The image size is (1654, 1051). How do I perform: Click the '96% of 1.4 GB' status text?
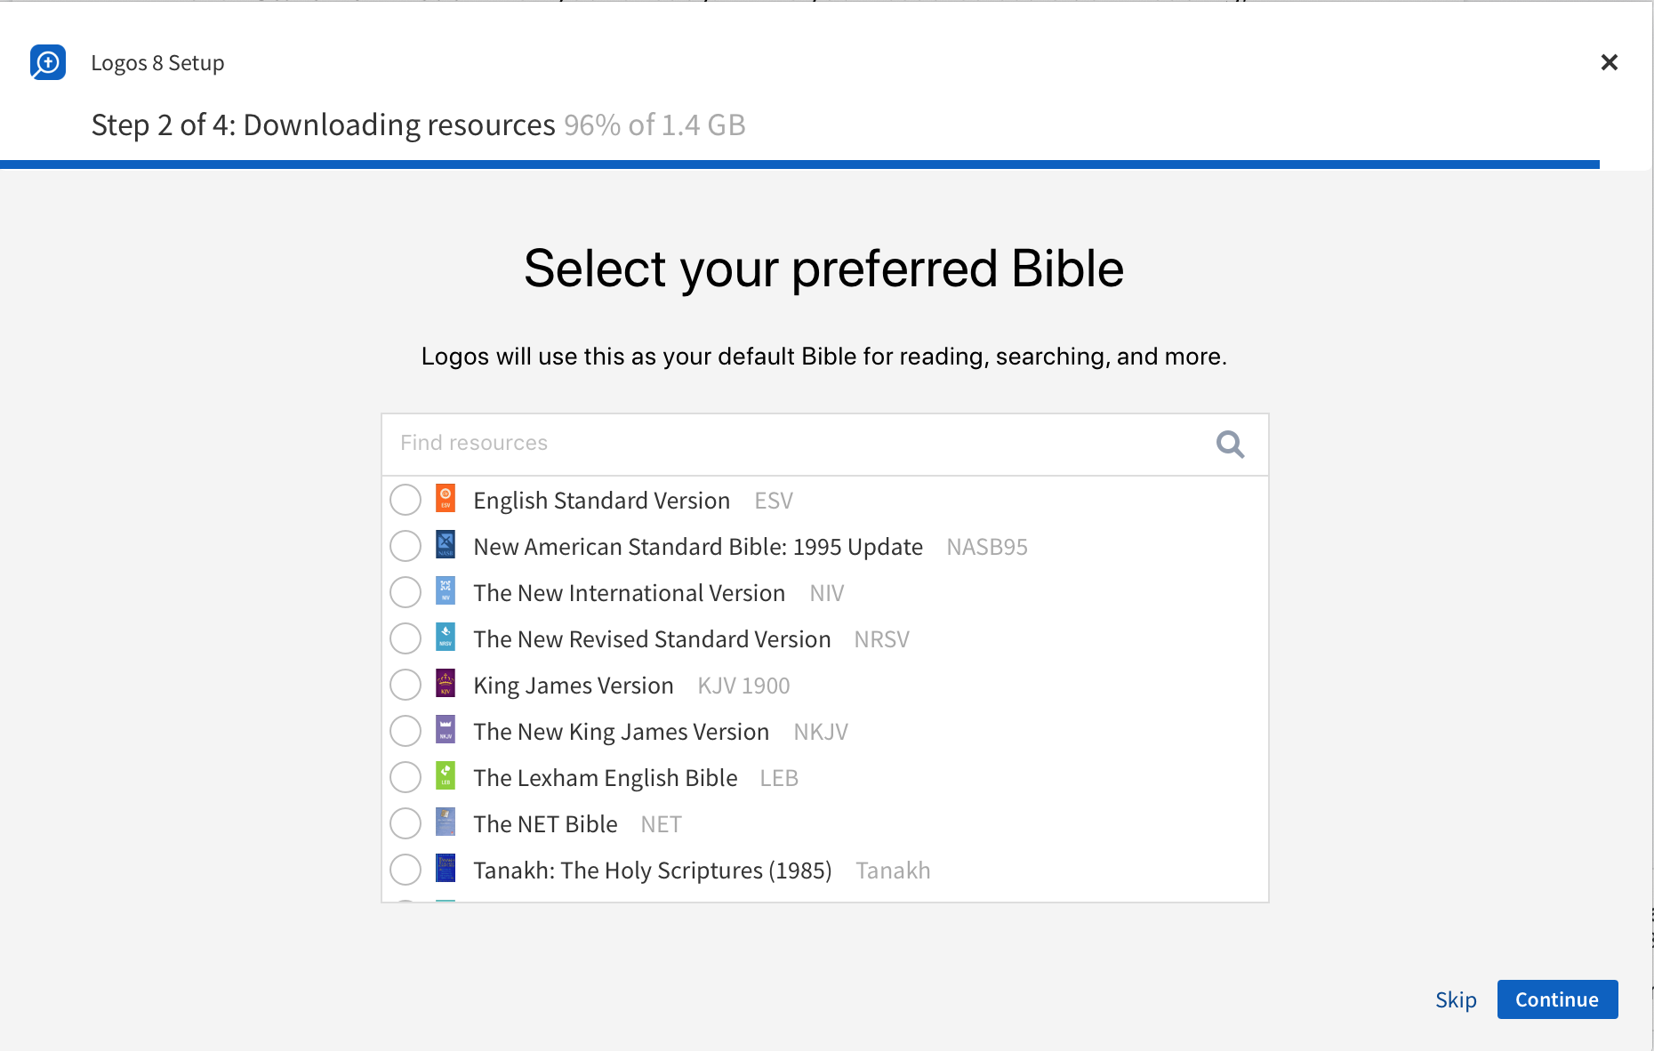tap(654, 125)
